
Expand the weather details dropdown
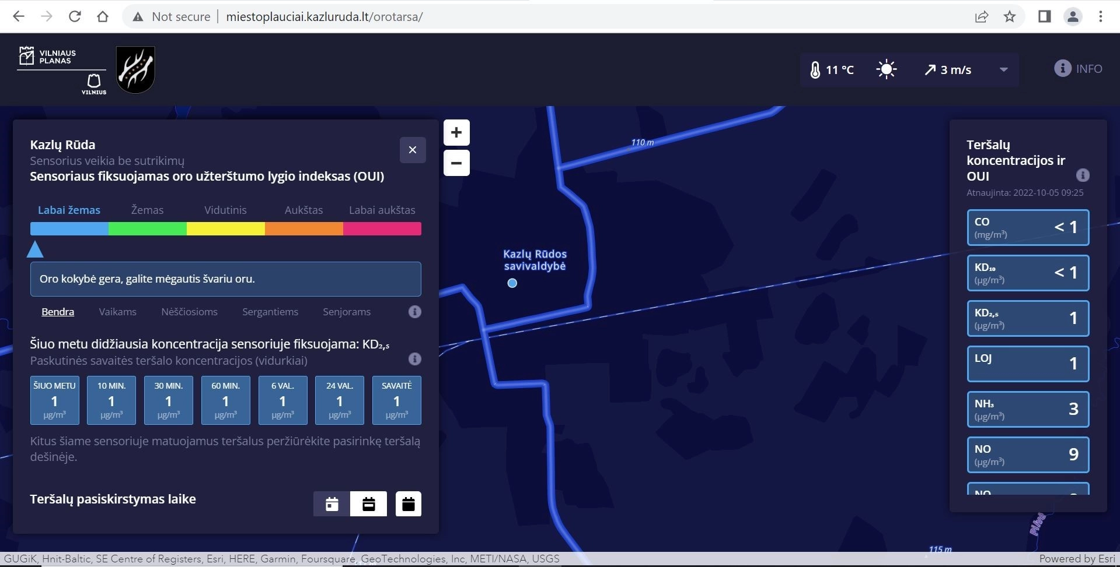click(x=1004, y=69)
